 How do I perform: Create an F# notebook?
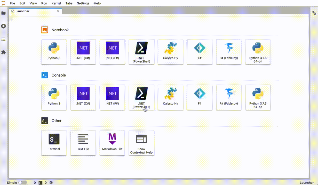click(200, 52)
